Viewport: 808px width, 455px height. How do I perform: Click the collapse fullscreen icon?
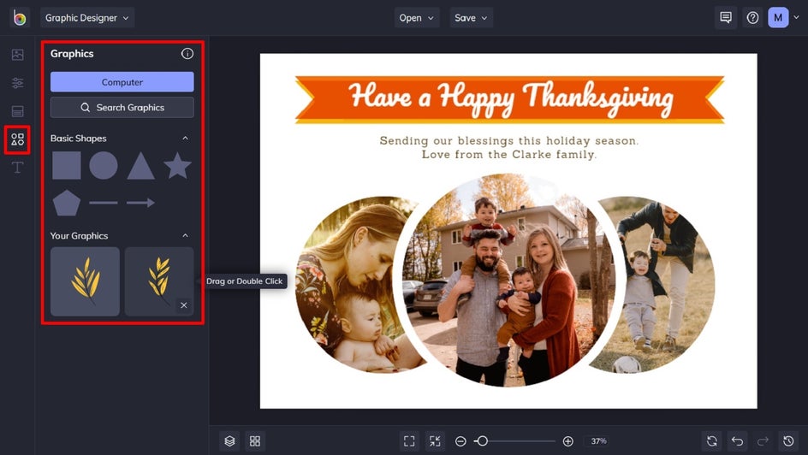(x=435, y=441)
